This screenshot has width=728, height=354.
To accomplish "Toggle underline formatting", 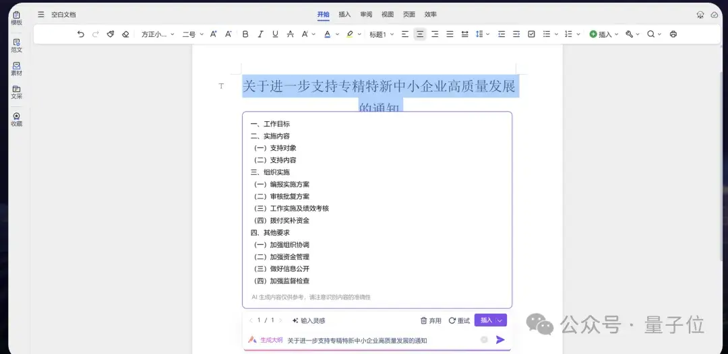I will click(275, 34).
